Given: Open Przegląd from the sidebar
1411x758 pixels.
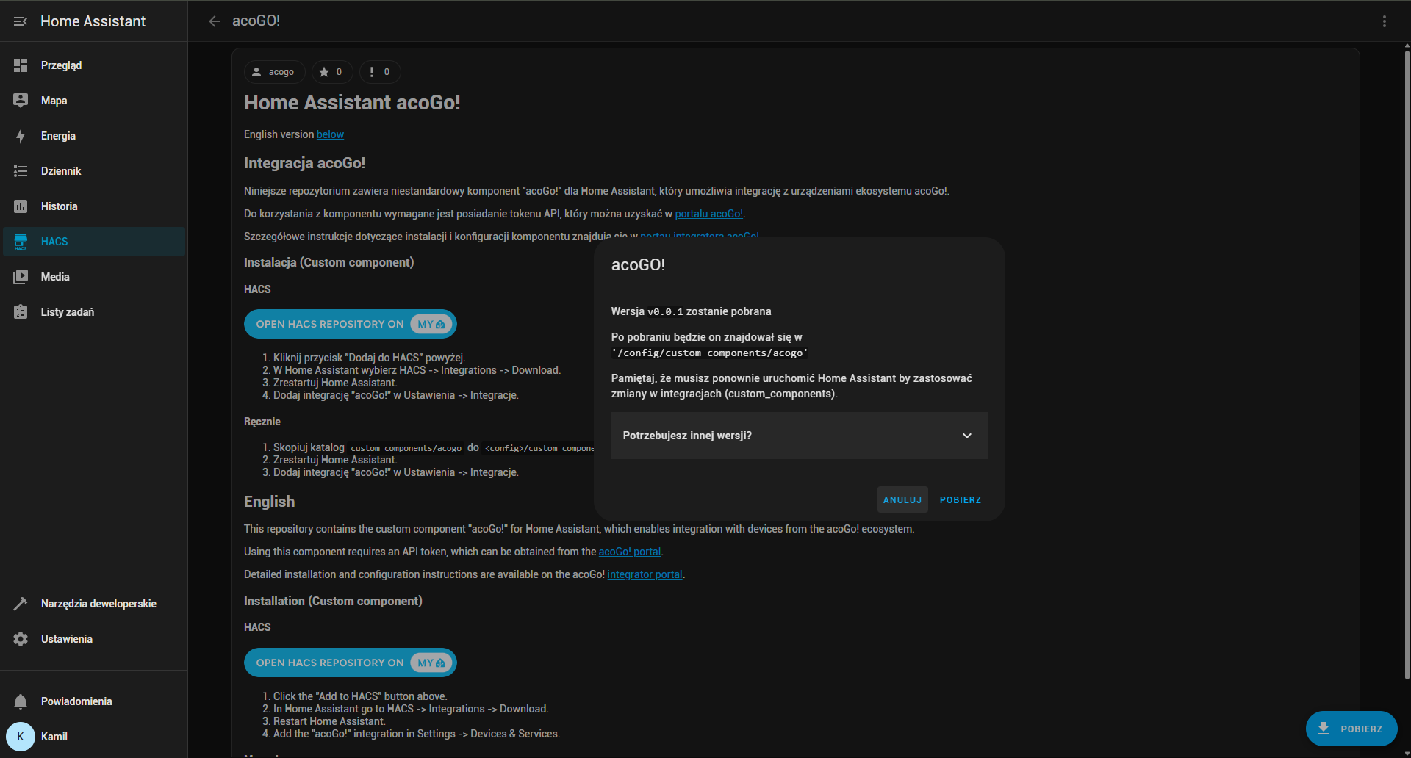Looking at the screenshot, I should 61,65.
